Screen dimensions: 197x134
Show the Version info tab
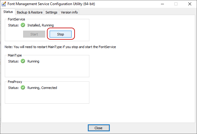(69, 12)
